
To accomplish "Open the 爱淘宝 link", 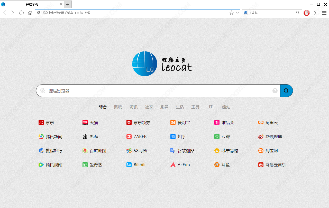I will (180, 123).
